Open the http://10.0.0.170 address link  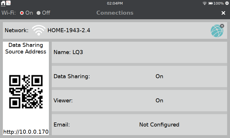(x=26, y=132)
